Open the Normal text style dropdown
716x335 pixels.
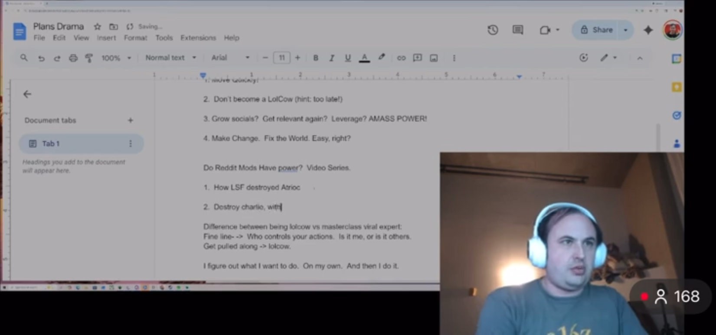pyautogui.click(x=170, y=58)
